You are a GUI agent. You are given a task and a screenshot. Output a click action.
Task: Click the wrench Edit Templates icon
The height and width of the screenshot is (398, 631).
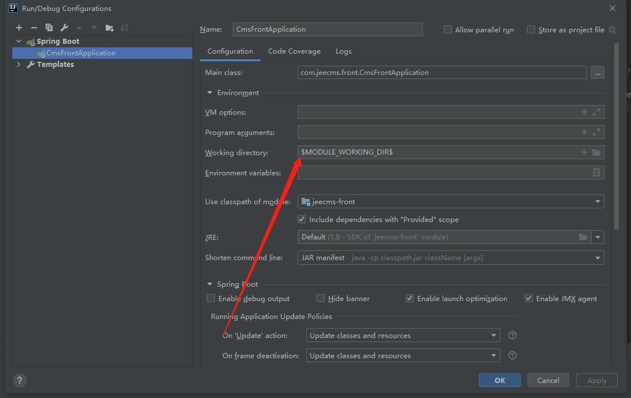64,28
